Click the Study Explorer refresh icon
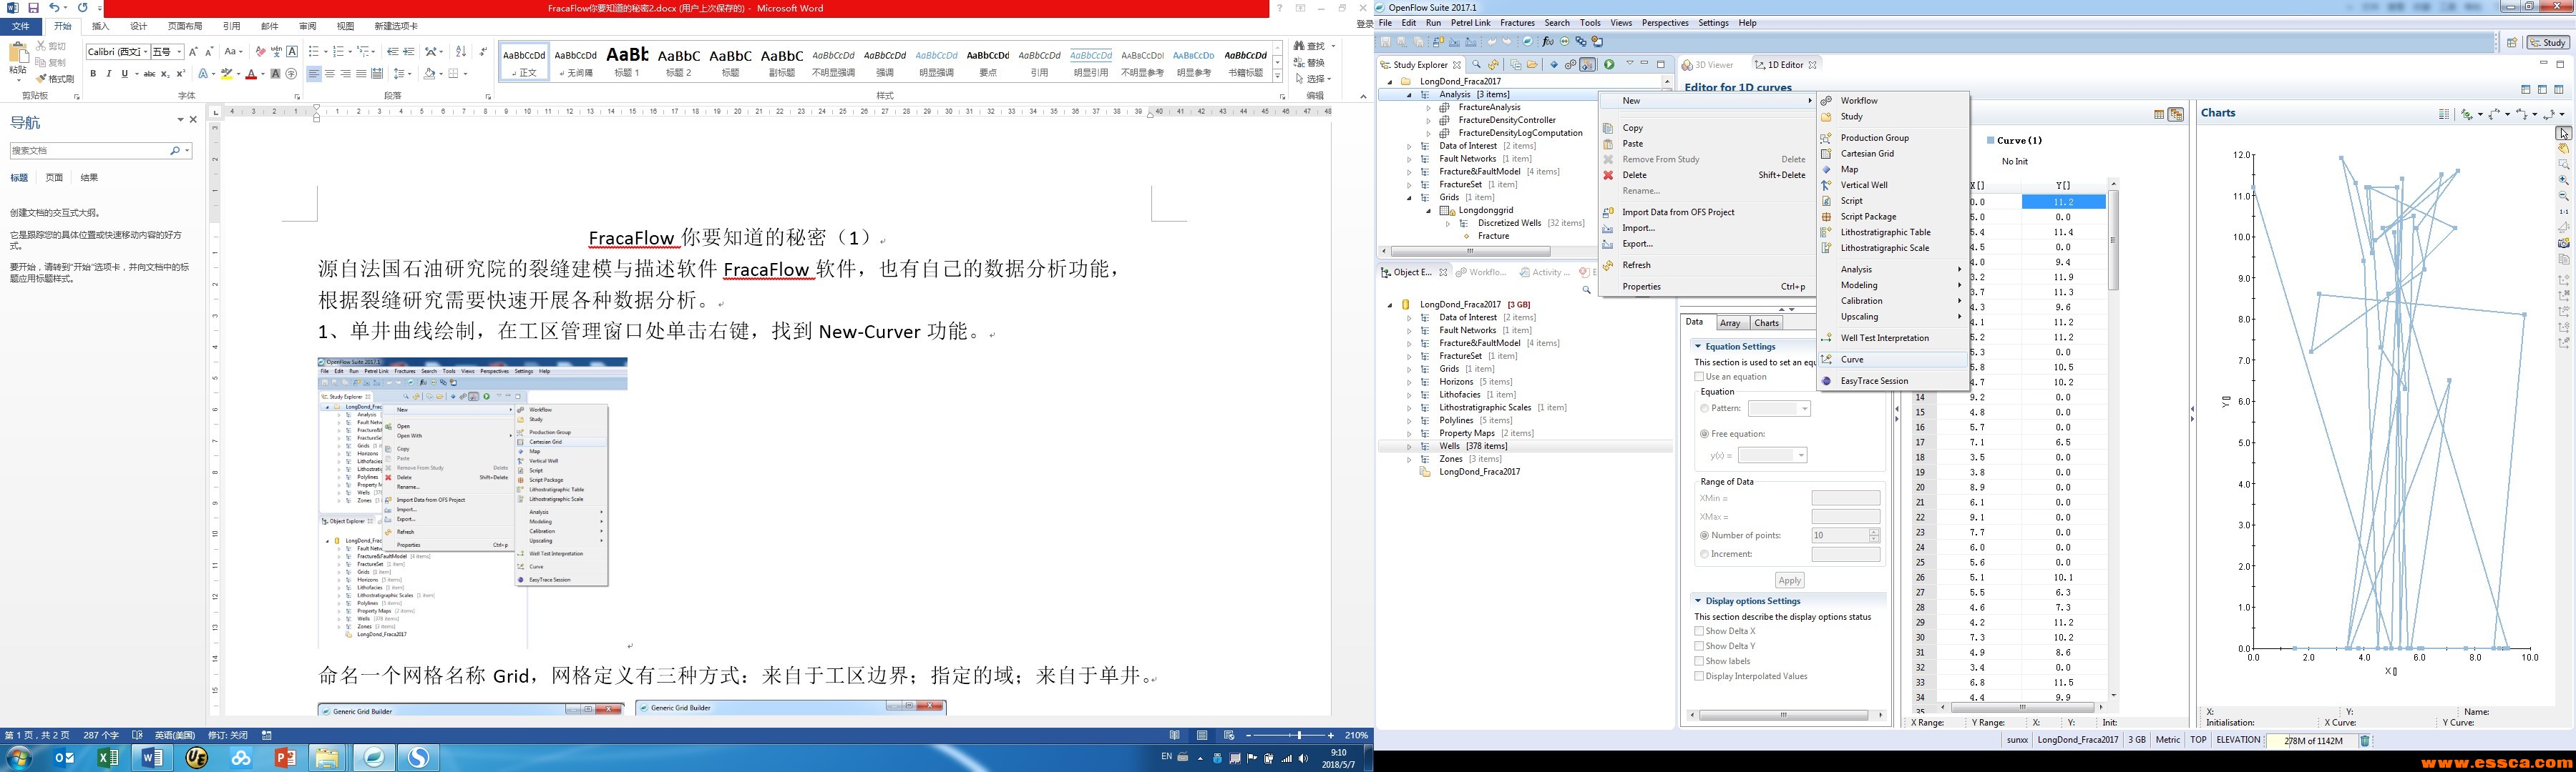 click(x=1493, y=65)
